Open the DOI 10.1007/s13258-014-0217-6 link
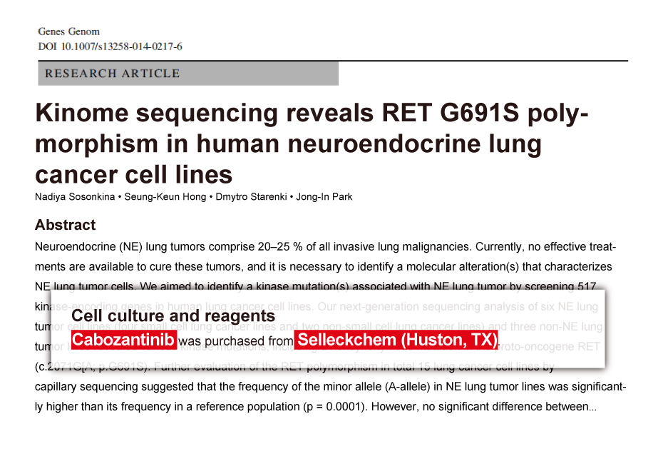663x459 pixels. [110, 46]
